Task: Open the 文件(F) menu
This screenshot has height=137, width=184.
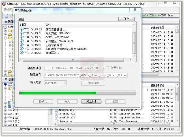Action: [x=8, y=9]
